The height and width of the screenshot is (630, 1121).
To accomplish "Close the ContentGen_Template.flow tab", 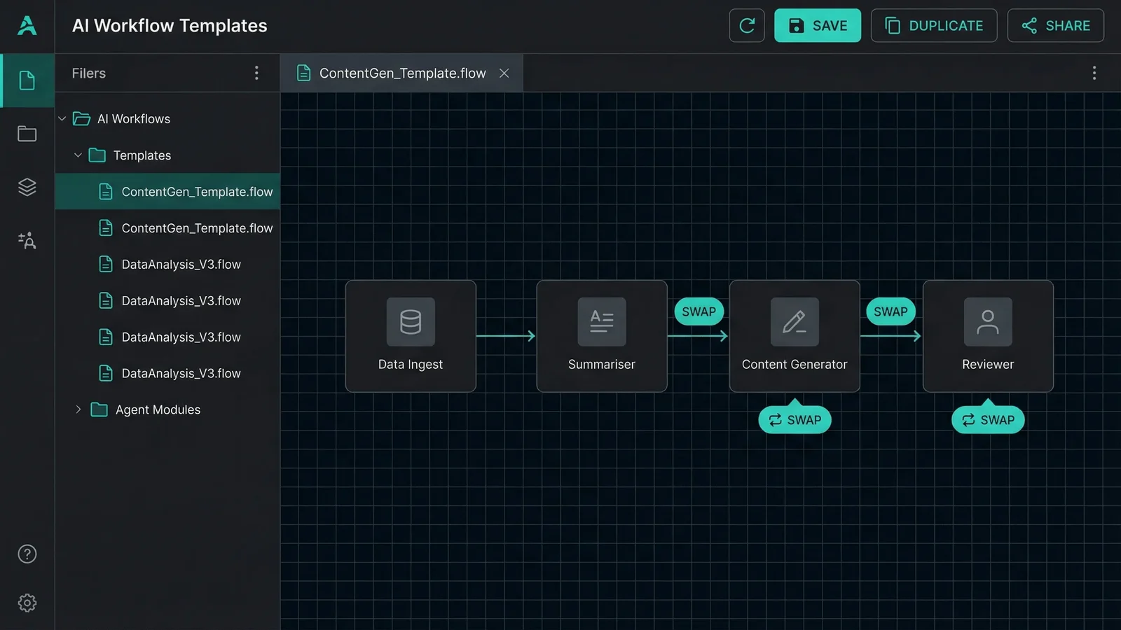I will 504,73.
